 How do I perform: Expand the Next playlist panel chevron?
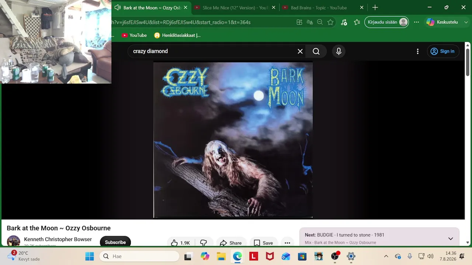click(x=451, y=239)
